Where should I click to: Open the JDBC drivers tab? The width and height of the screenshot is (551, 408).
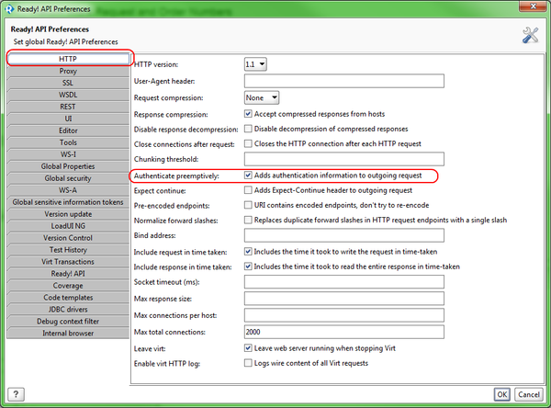(x=68, y=309)
